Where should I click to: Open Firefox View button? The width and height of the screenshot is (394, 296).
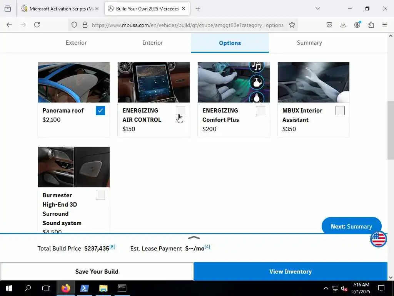pyautogui.click(x=8, y=9)
